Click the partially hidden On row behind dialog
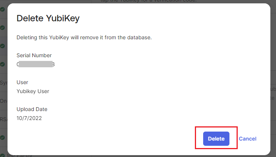276x157 pixels. (4, 101)
